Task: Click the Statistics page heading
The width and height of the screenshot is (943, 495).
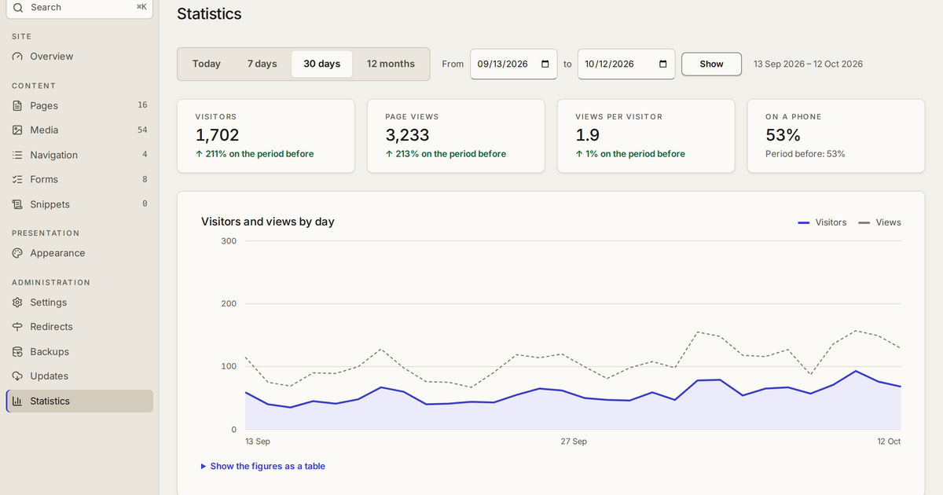Action: pos(209,14)
